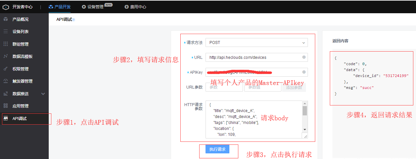
Task: Click the request body scroll down arrow
Action: (305, 130)
